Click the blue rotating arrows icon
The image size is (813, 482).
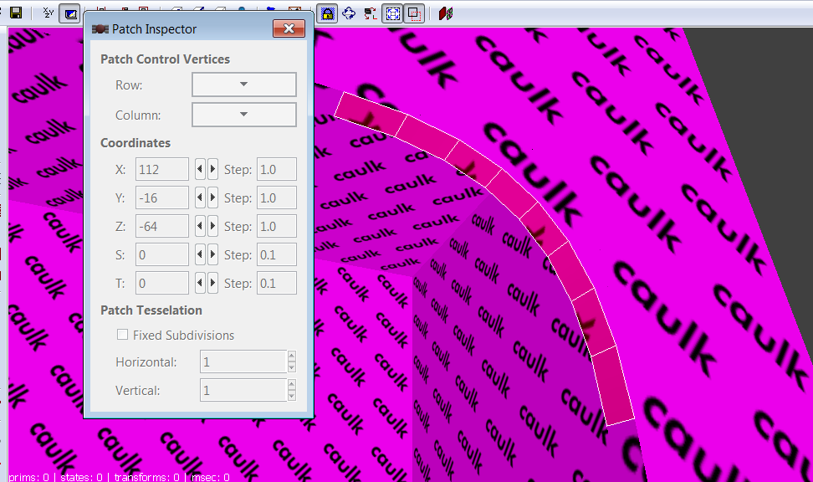click(349, 13)
